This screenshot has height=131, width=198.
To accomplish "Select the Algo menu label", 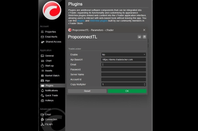I will pyautogui.click(x=48, y=81).
